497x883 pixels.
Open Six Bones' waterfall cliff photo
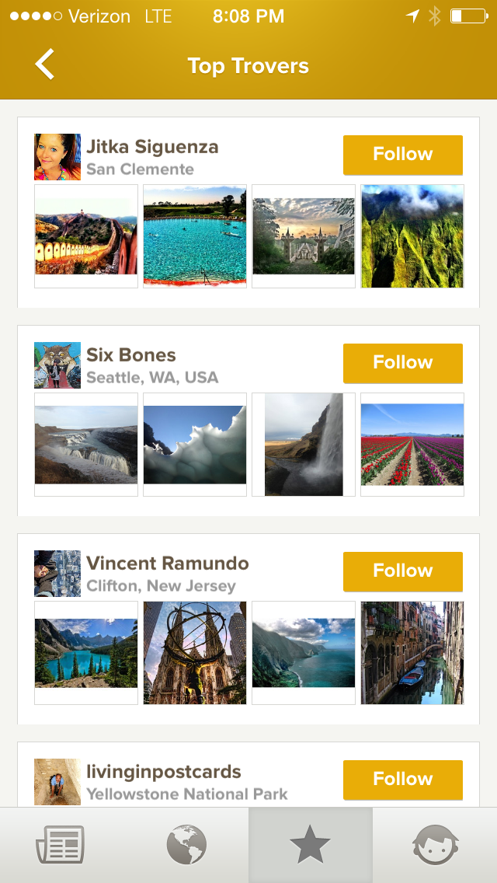coord(304,445)
